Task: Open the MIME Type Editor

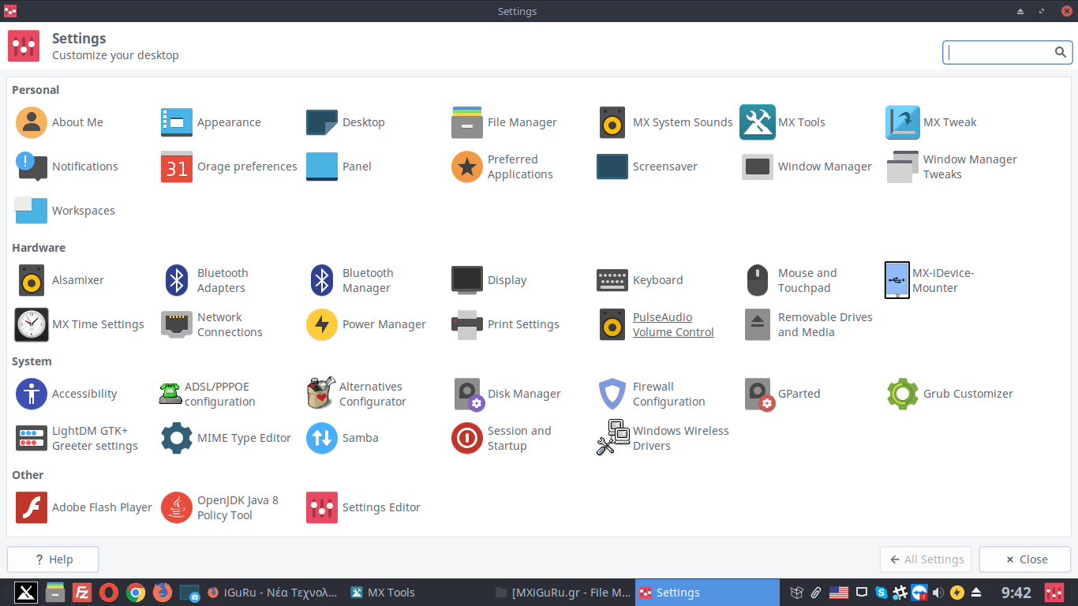Action: [x=226, y=438]
